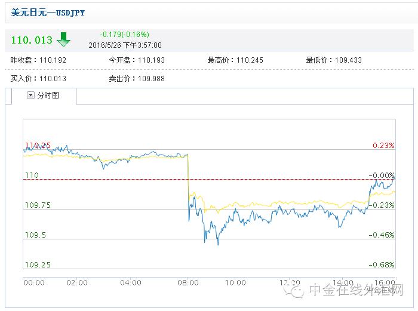418x311 pixels.
Task: Click the 0.23% percentage axis label
Action: click(x=383, y=146)
